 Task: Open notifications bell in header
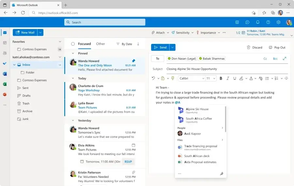click(x=257, y=22)
